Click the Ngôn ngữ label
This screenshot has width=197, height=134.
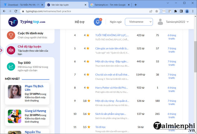[x=116, y=22]
